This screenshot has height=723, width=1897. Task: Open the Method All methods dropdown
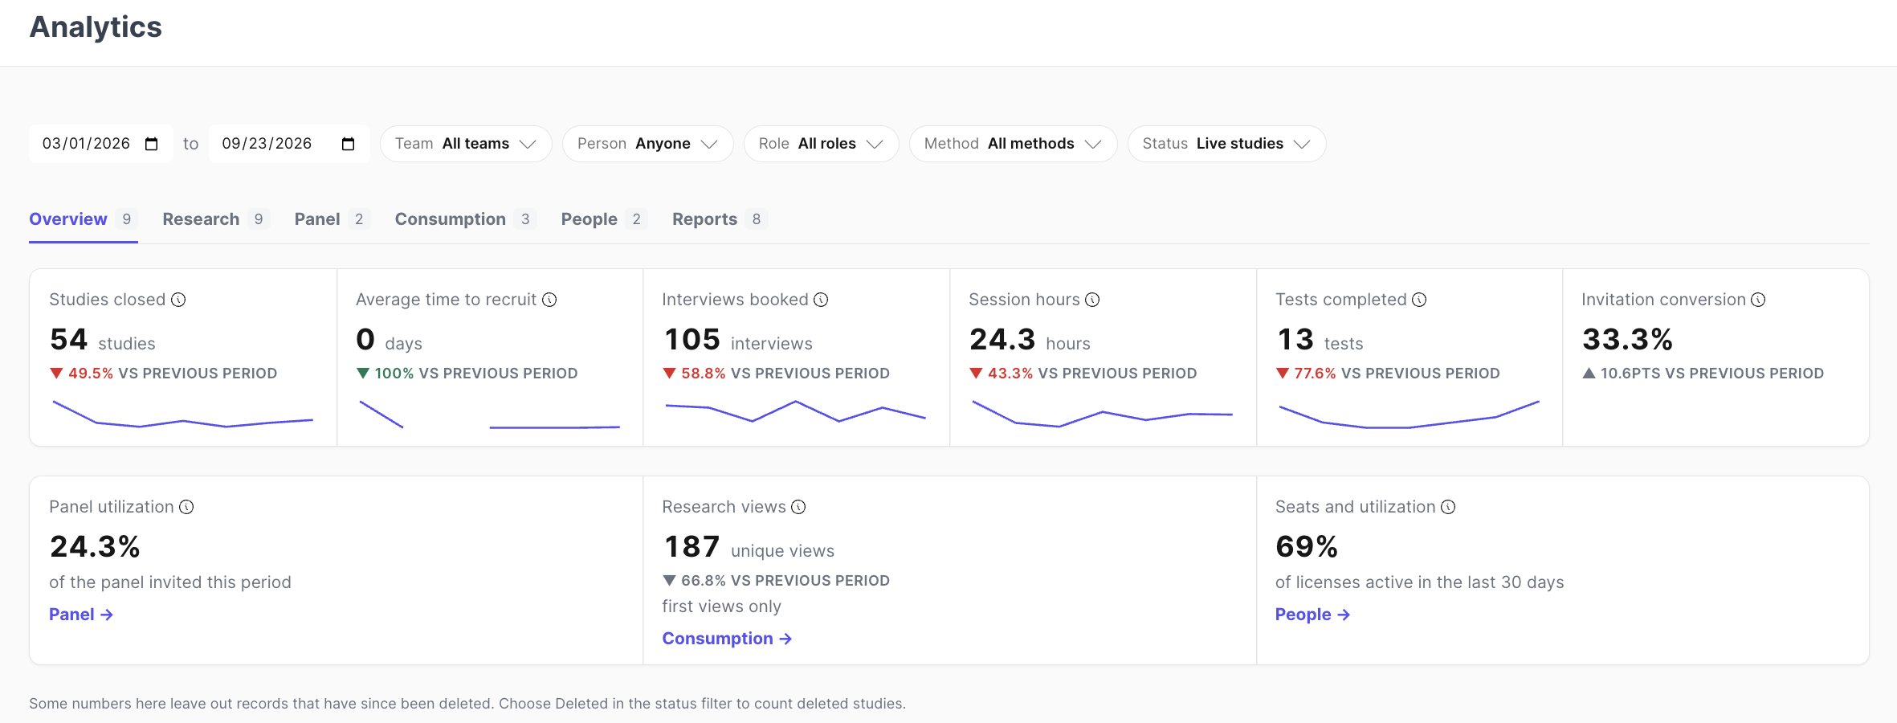pyautogui.click(x=1013, y=144)
